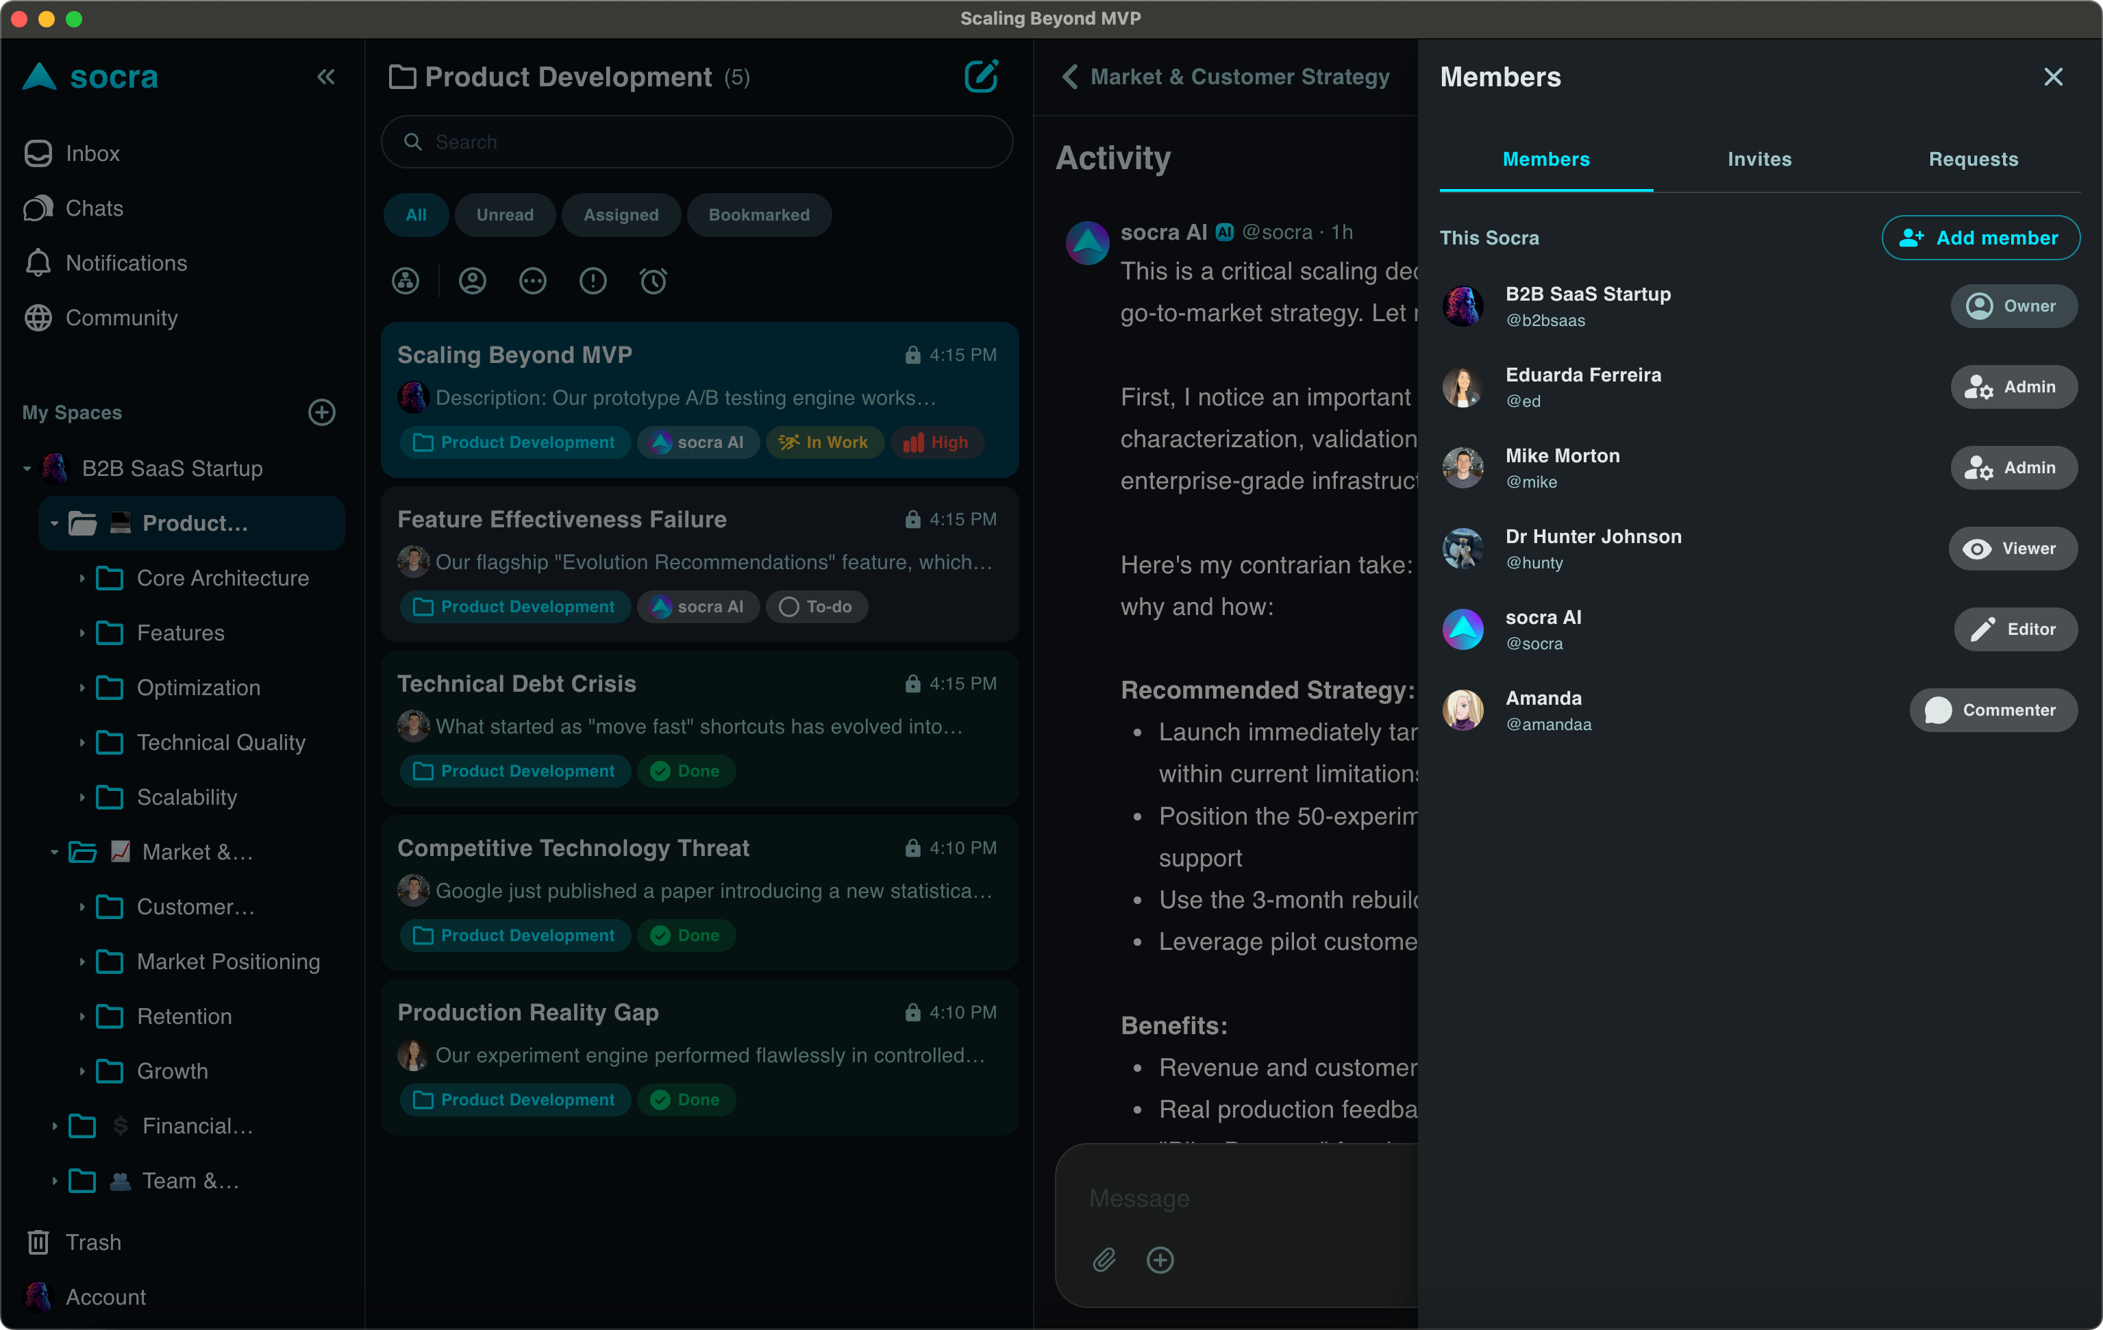2103x1330 pixels.
Task: Open the Growth folder
Action: pyautogui.click(x=151, y=1072)
